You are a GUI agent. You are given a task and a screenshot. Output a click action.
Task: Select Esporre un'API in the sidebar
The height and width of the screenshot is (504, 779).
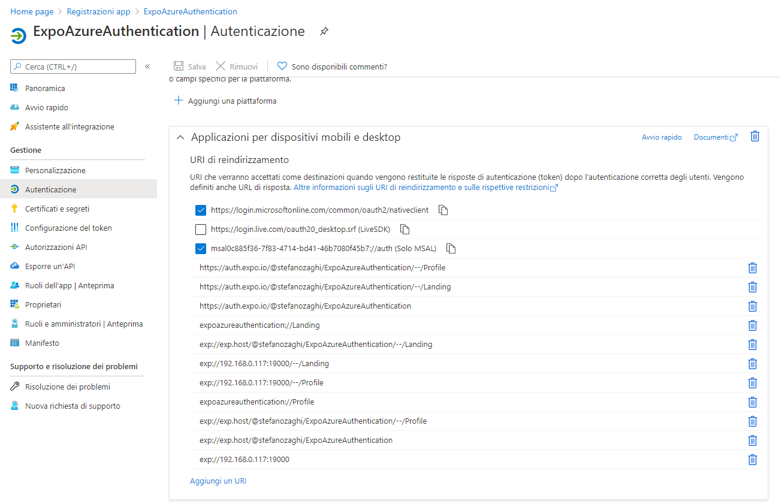click(x=14, y=265)
